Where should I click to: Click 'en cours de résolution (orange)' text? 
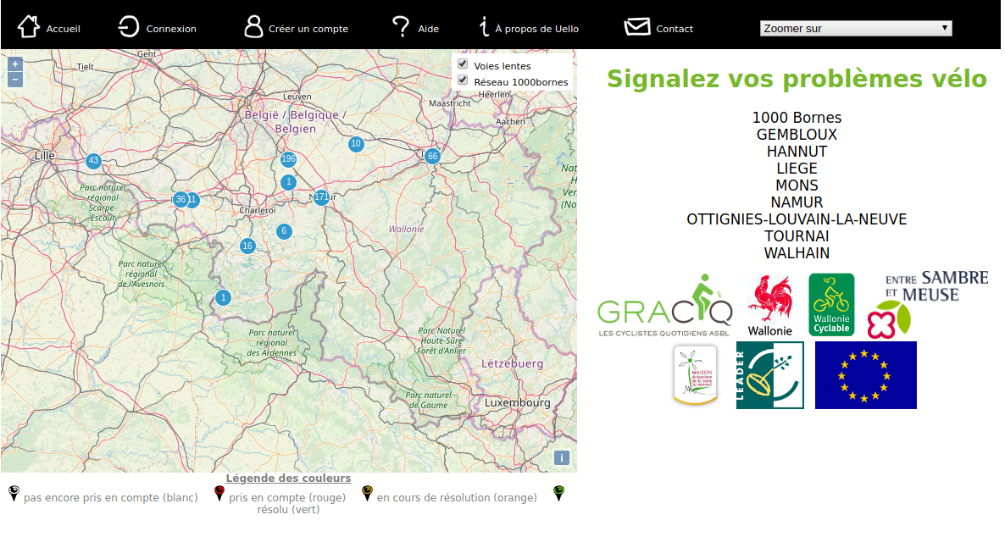coord(457,497)
